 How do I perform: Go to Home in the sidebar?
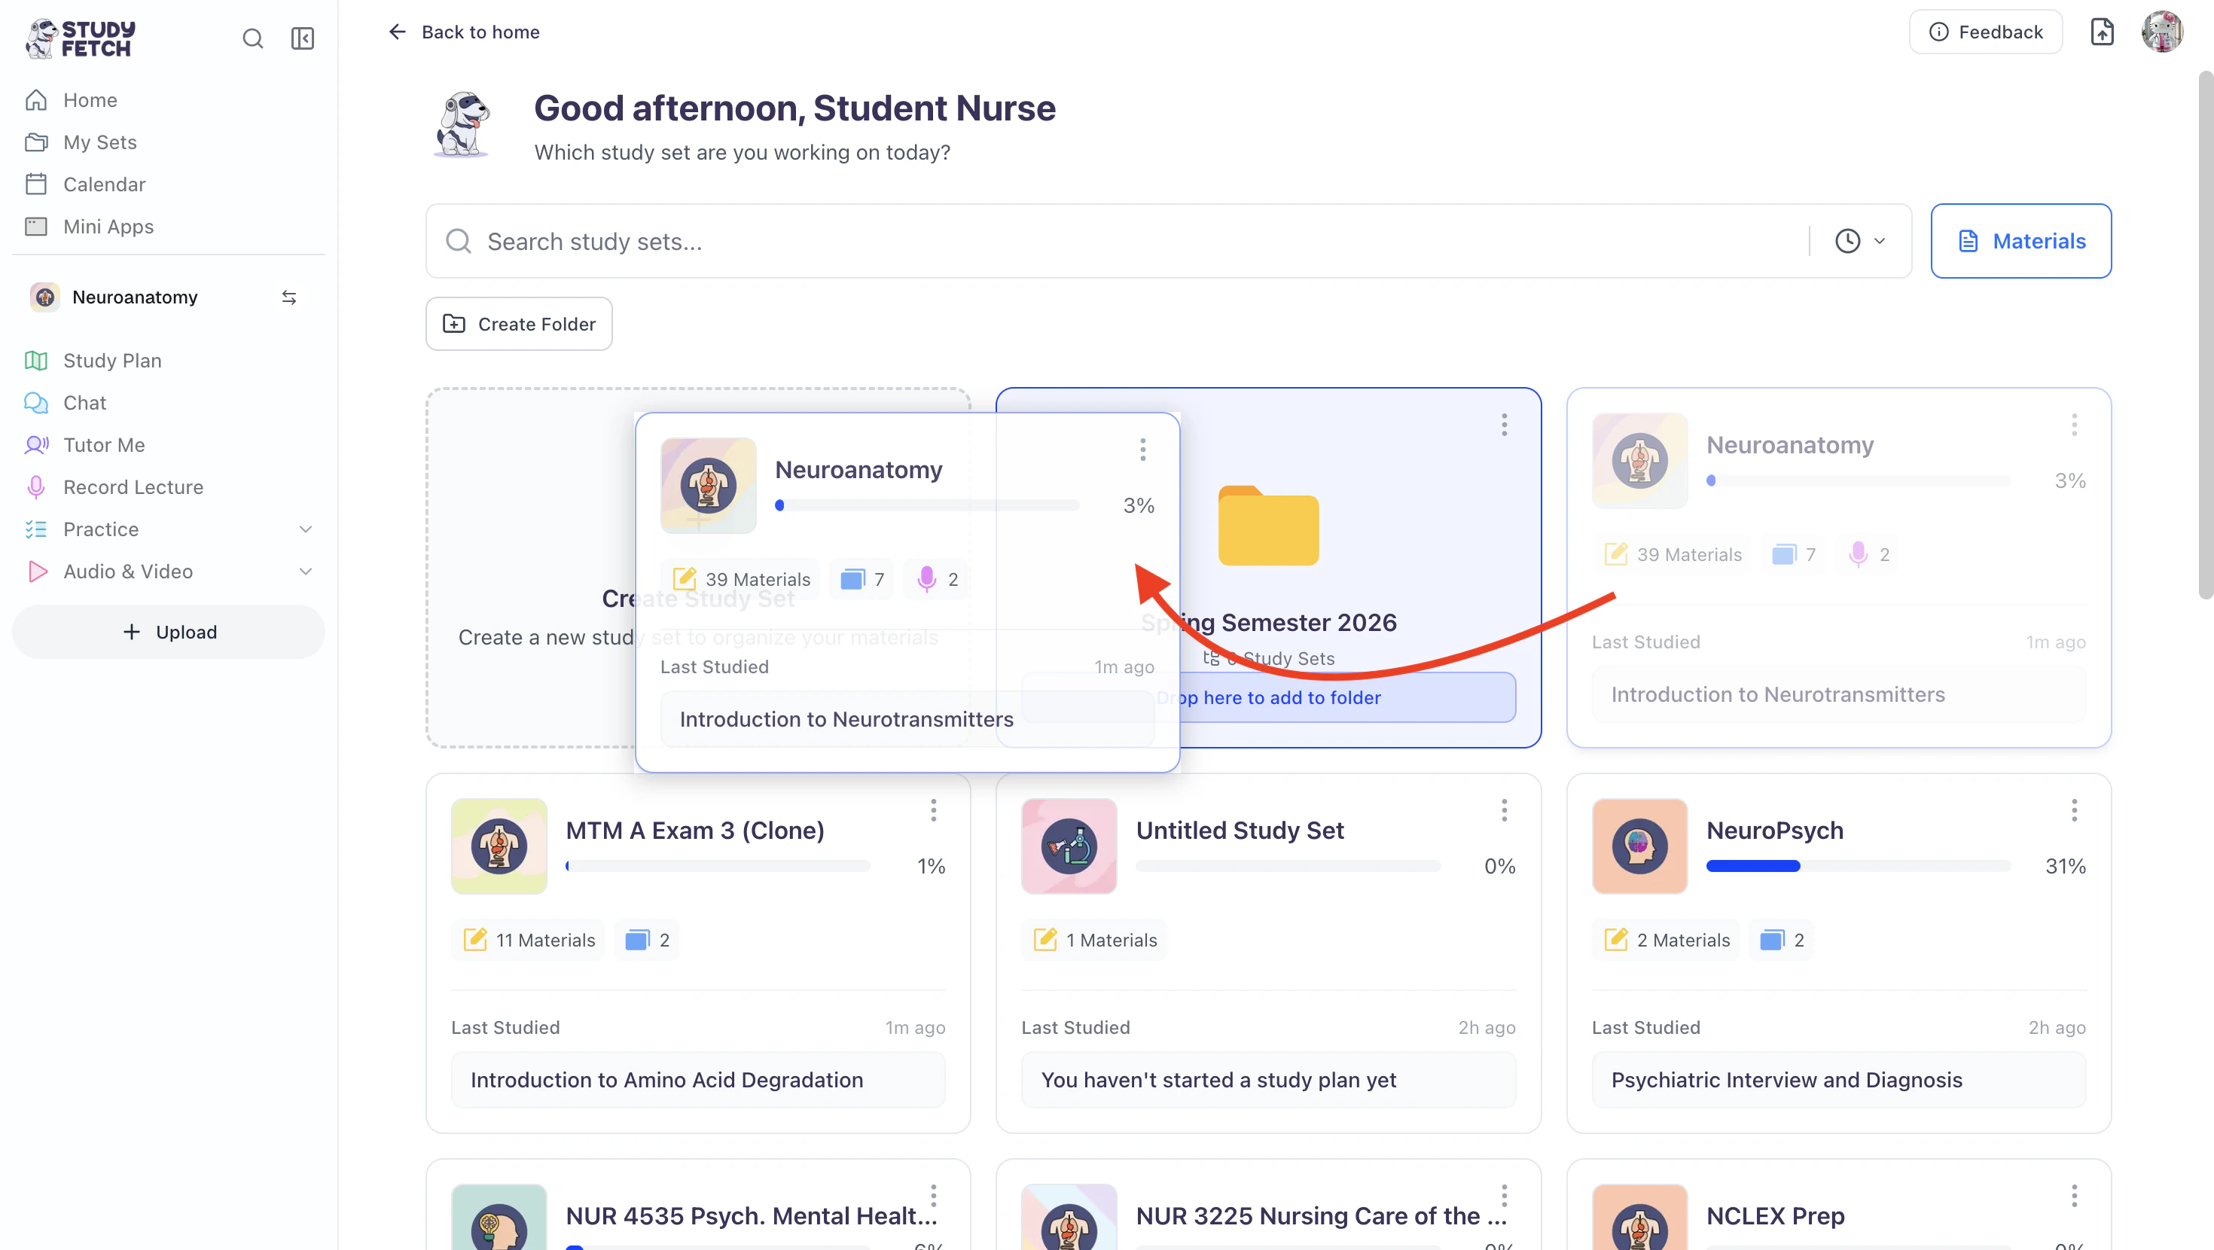coord(90,99)
